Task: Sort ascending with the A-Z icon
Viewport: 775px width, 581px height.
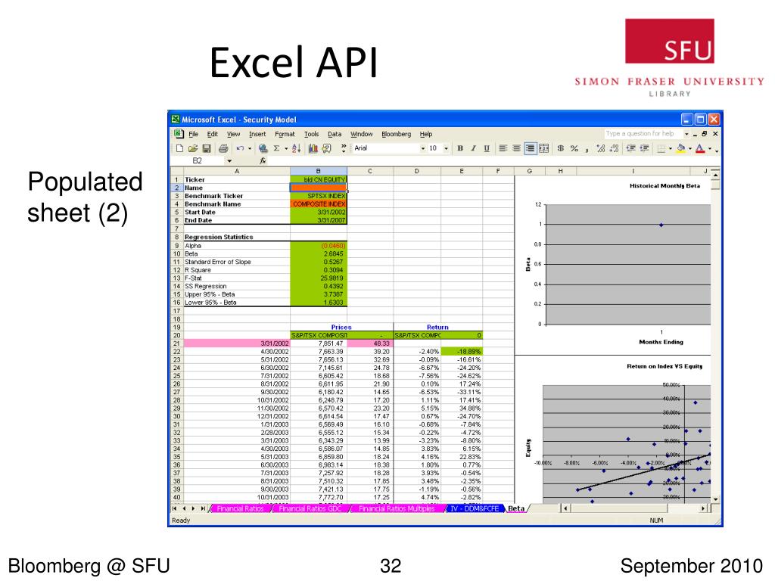Action: 296,148
